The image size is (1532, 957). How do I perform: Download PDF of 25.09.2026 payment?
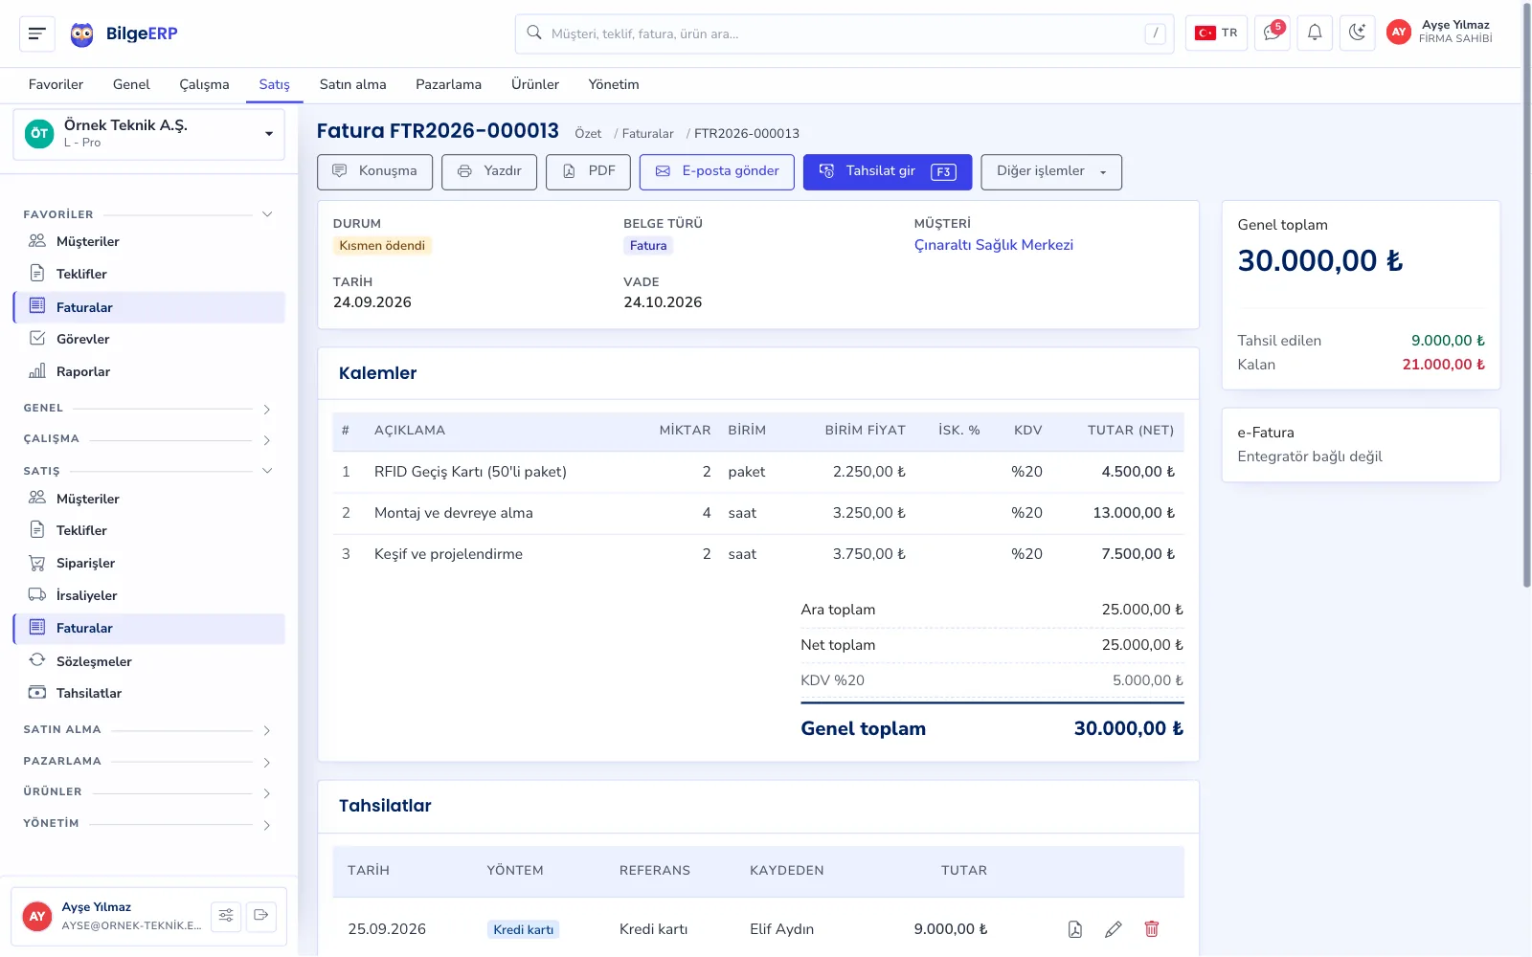[x=1075, y=929]
